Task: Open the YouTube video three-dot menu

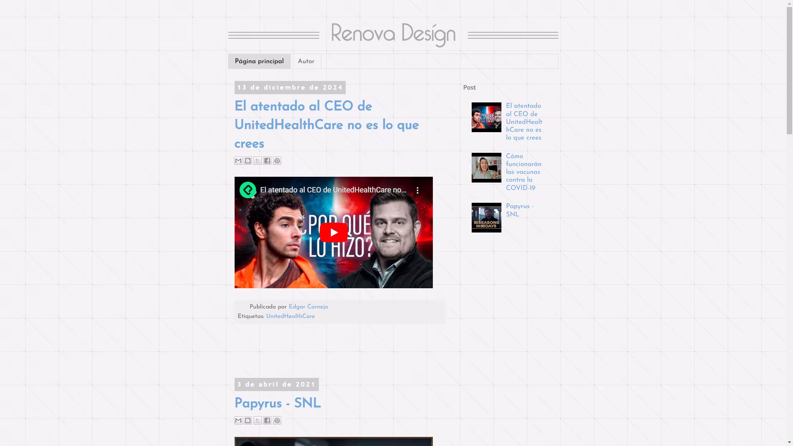Action: point(418,190)
